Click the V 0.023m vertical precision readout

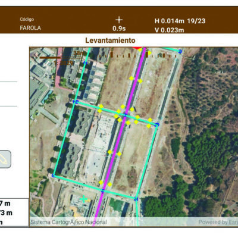tap(170, 30)
